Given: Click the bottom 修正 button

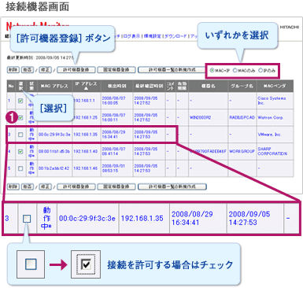Looking at the screenshot, I should pos(45,186).
